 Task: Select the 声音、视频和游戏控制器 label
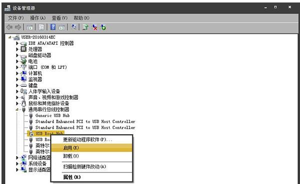point(53,97)
